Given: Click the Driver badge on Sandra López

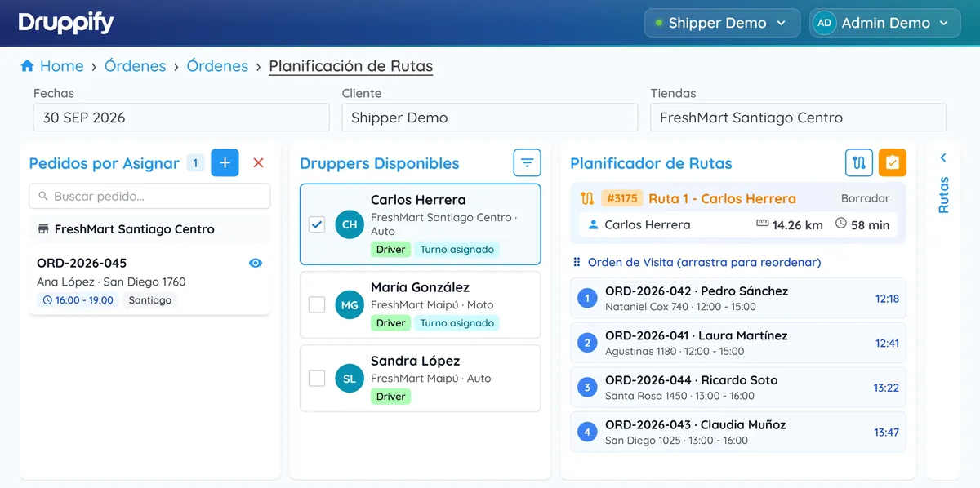Looking at the screenshot, I should coord(391,397).
